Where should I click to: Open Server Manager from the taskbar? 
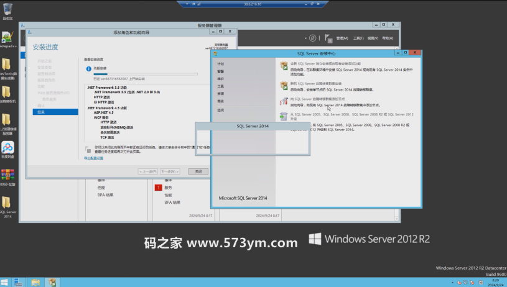click(18, 283)
